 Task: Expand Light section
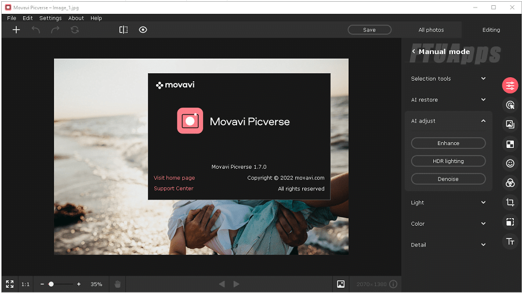click(448, 202)
